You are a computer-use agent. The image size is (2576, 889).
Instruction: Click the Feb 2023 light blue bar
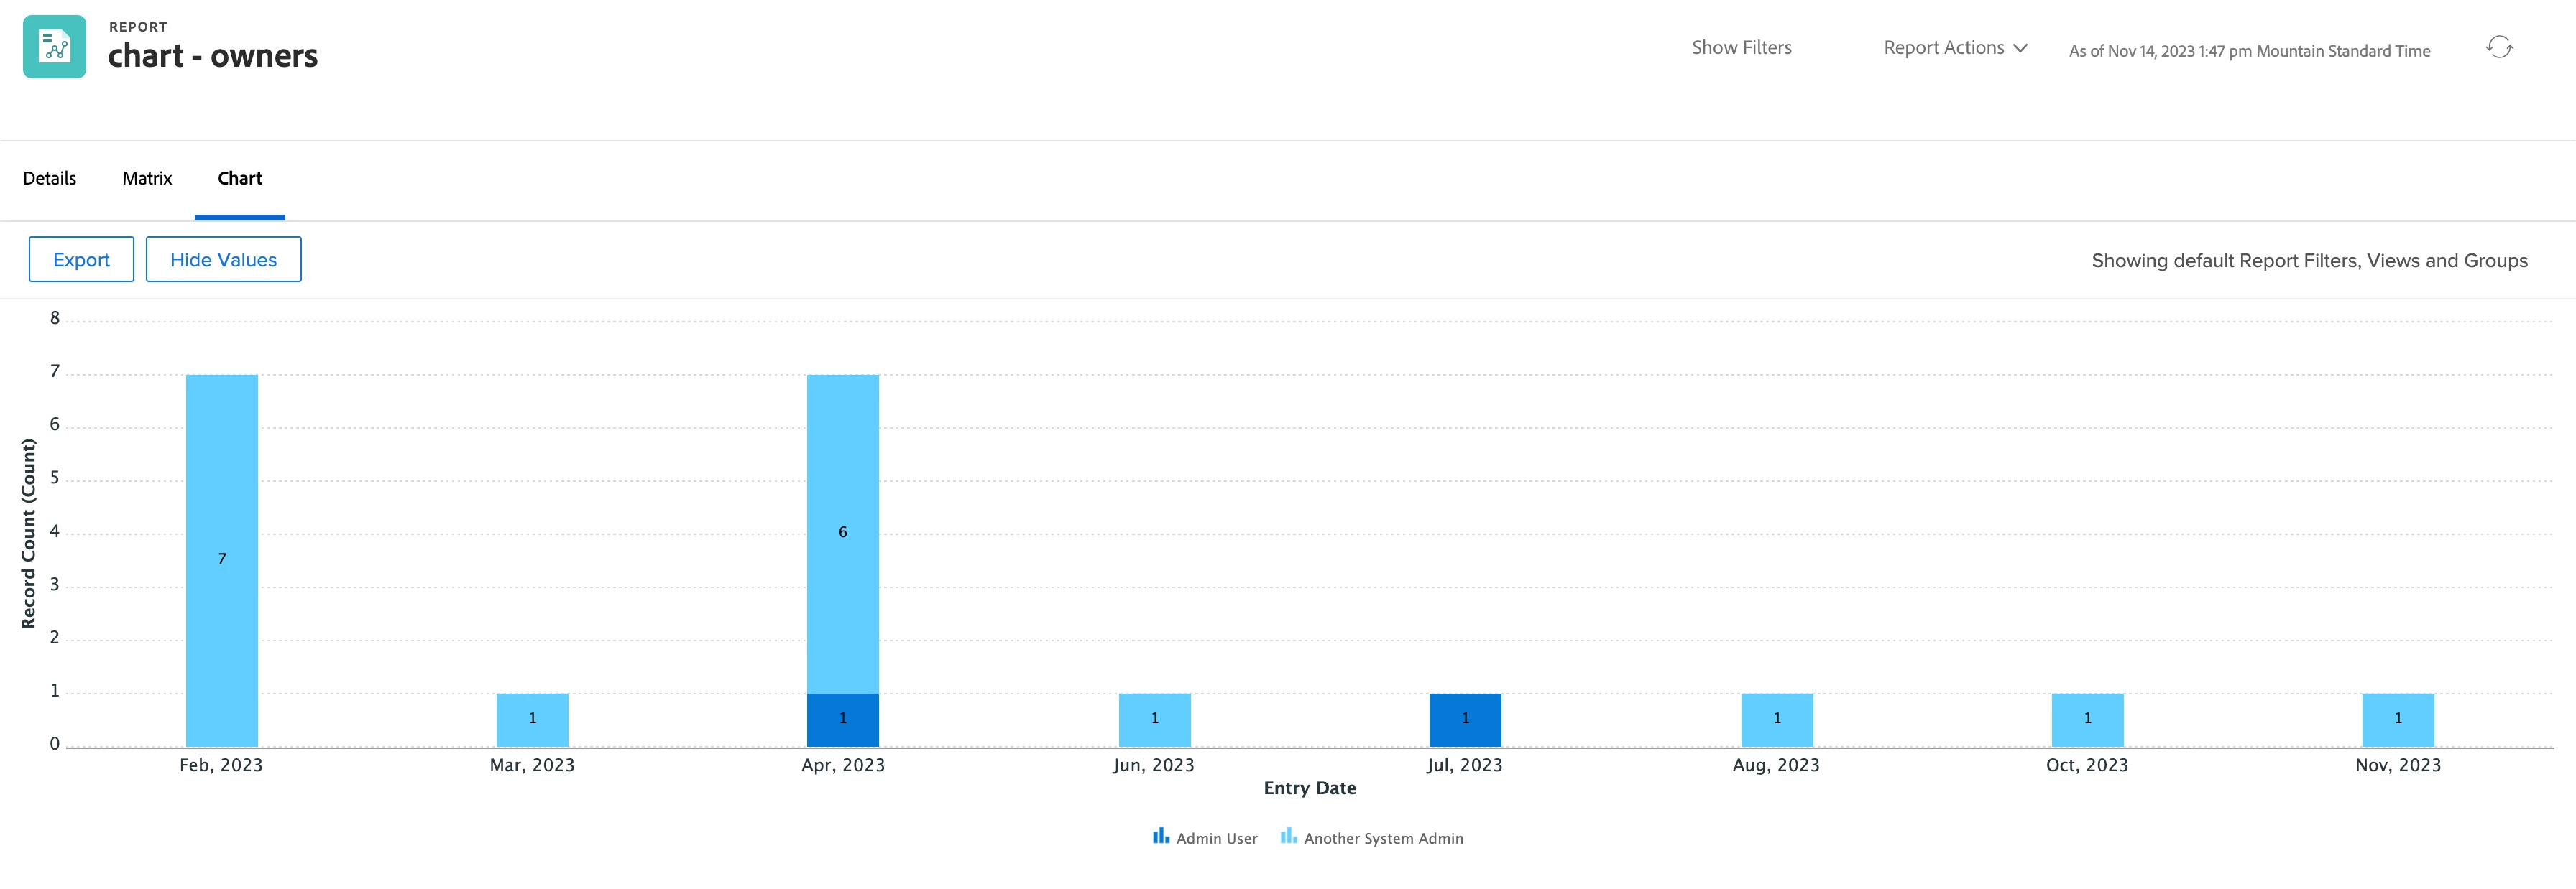coord(222,559)
